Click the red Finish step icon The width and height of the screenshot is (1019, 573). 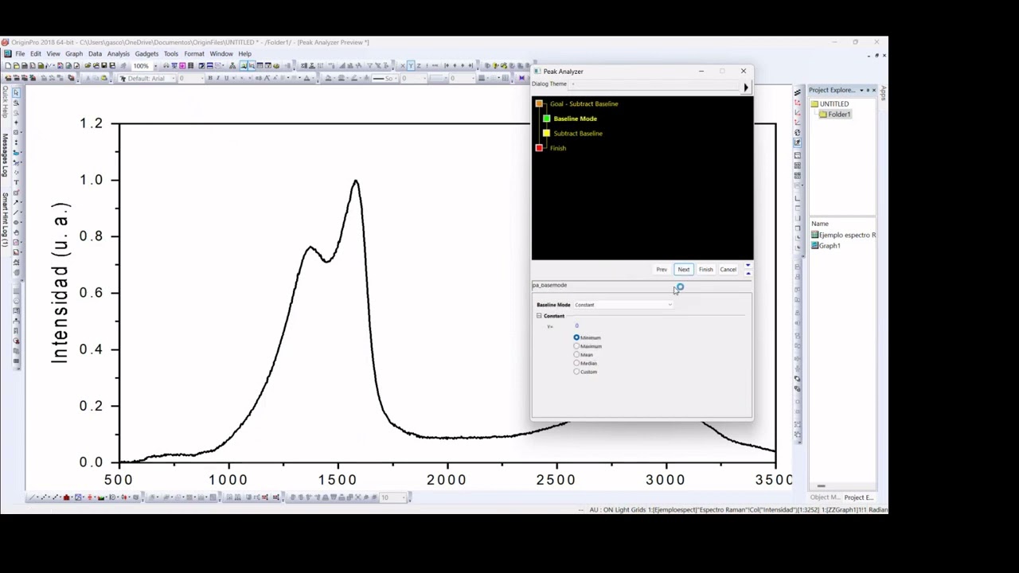539,148
